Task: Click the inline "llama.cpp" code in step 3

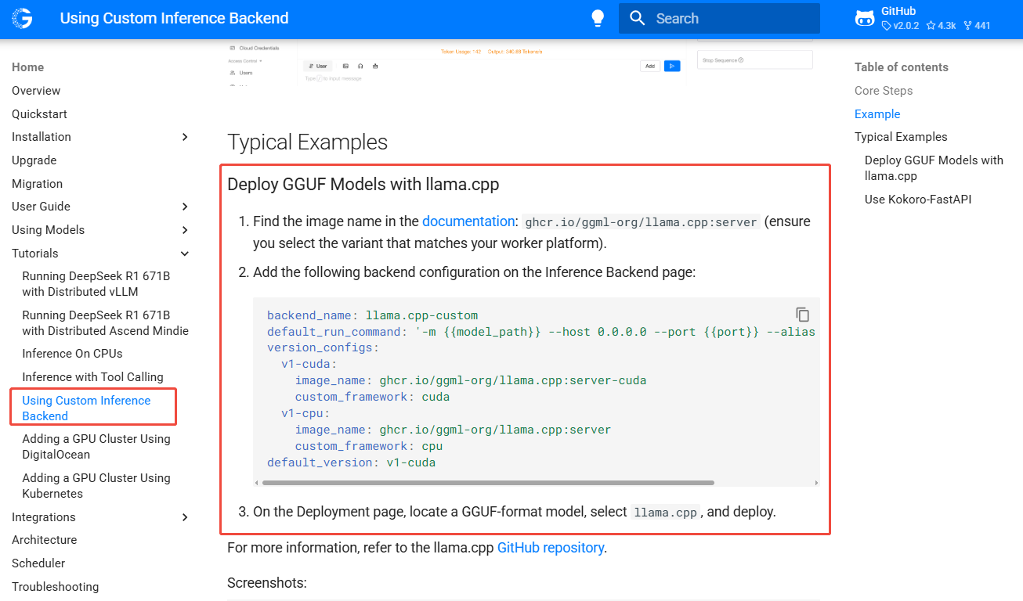Action: pos(665,513)
